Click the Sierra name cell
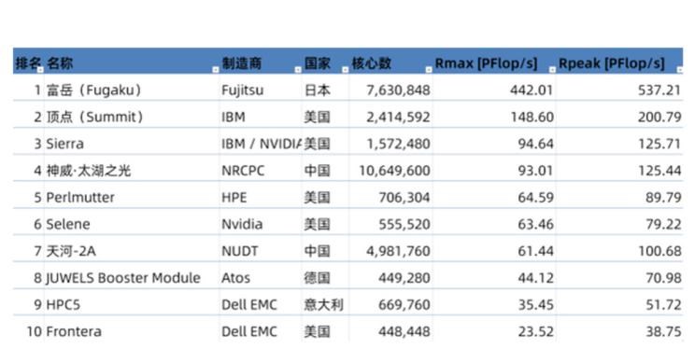 pos(132,144)
